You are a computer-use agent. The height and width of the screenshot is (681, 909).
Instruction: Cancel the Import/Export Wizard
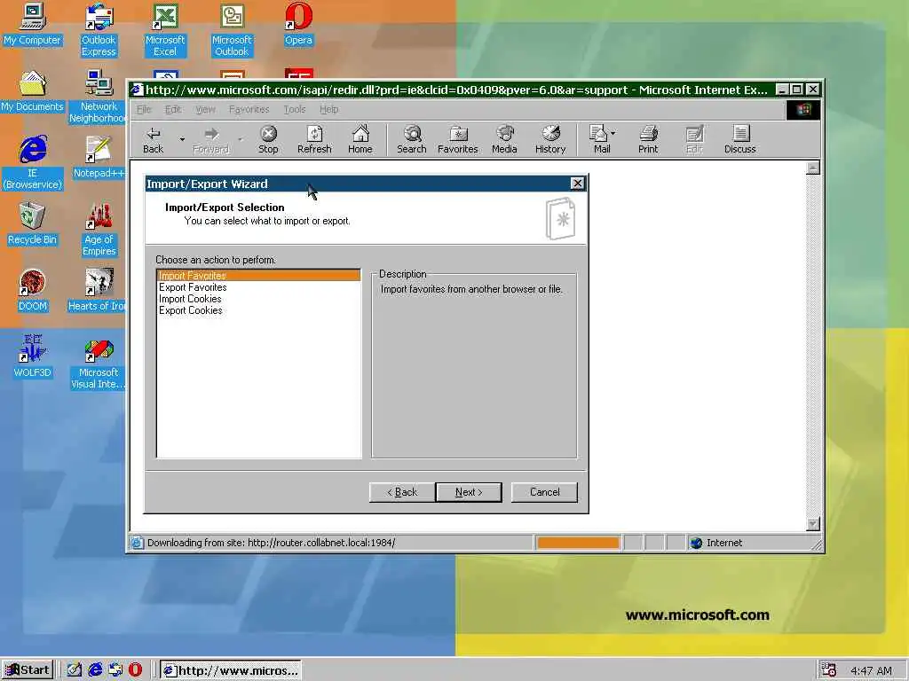click(x=544, y=492)
